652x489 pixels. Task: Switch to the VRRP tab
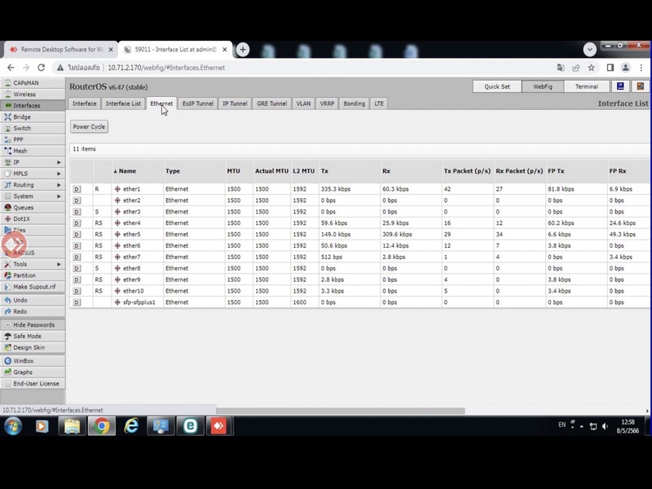point(327,104)
